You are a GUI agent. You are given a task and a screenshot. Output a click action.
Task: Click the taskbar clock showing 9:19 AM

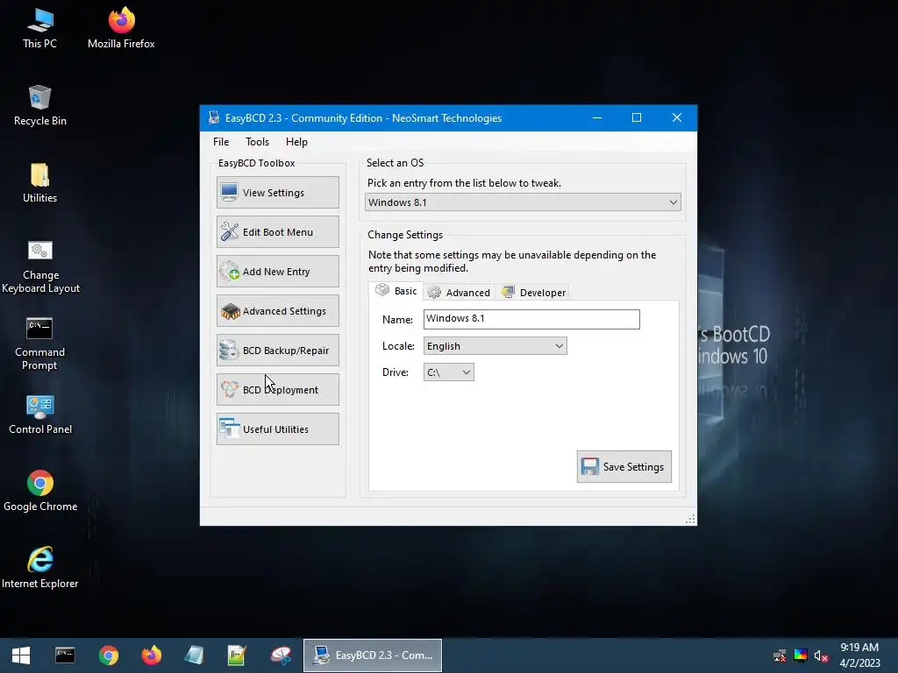click(859, 655)
